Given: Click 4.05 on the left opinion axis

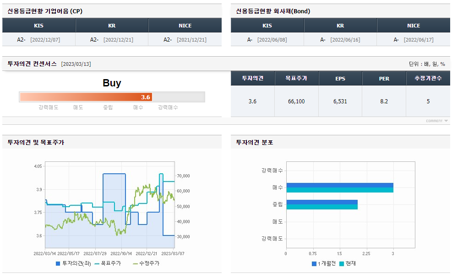Looking at the screenshot, I should 38,166.
